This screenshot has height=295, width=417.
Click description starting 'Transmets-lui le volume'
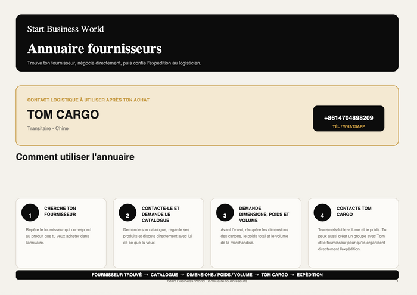click(352, 239)
